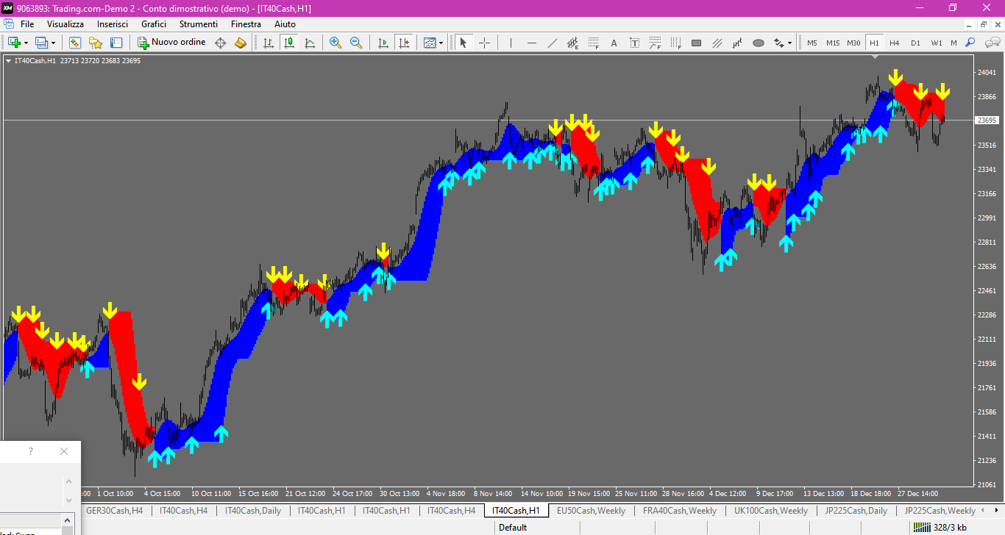The image size is (1005, 535).
Task: Switch to JP225Cash,Daily chart tab
Action: point(856,510)
